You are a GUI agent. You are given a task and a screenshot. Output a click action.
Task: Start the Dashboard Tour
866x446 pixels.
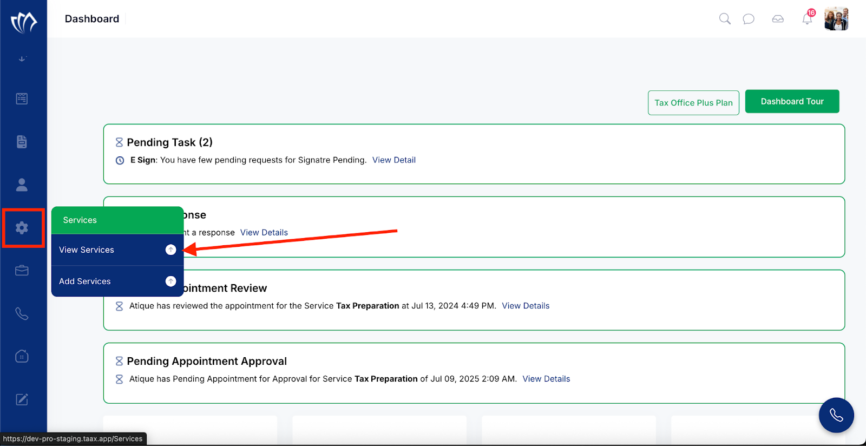coord(792,101)
